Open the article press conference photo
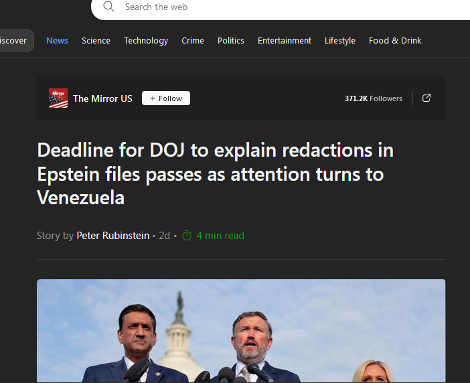470x383 pixels. (x=241, y=331)
